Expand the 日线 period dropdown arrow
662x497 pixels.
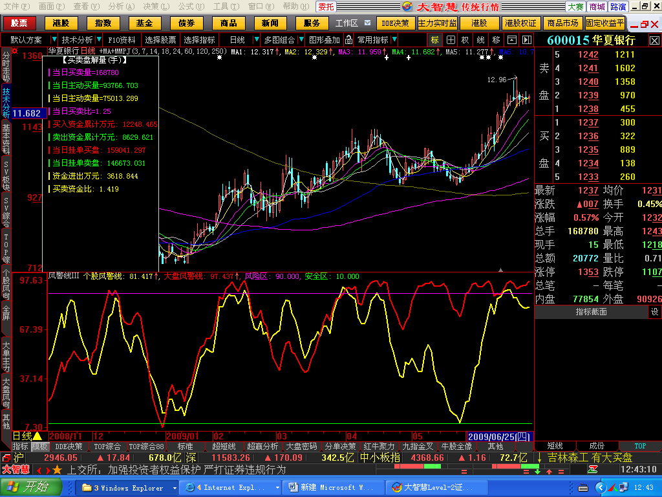(256, 39)
